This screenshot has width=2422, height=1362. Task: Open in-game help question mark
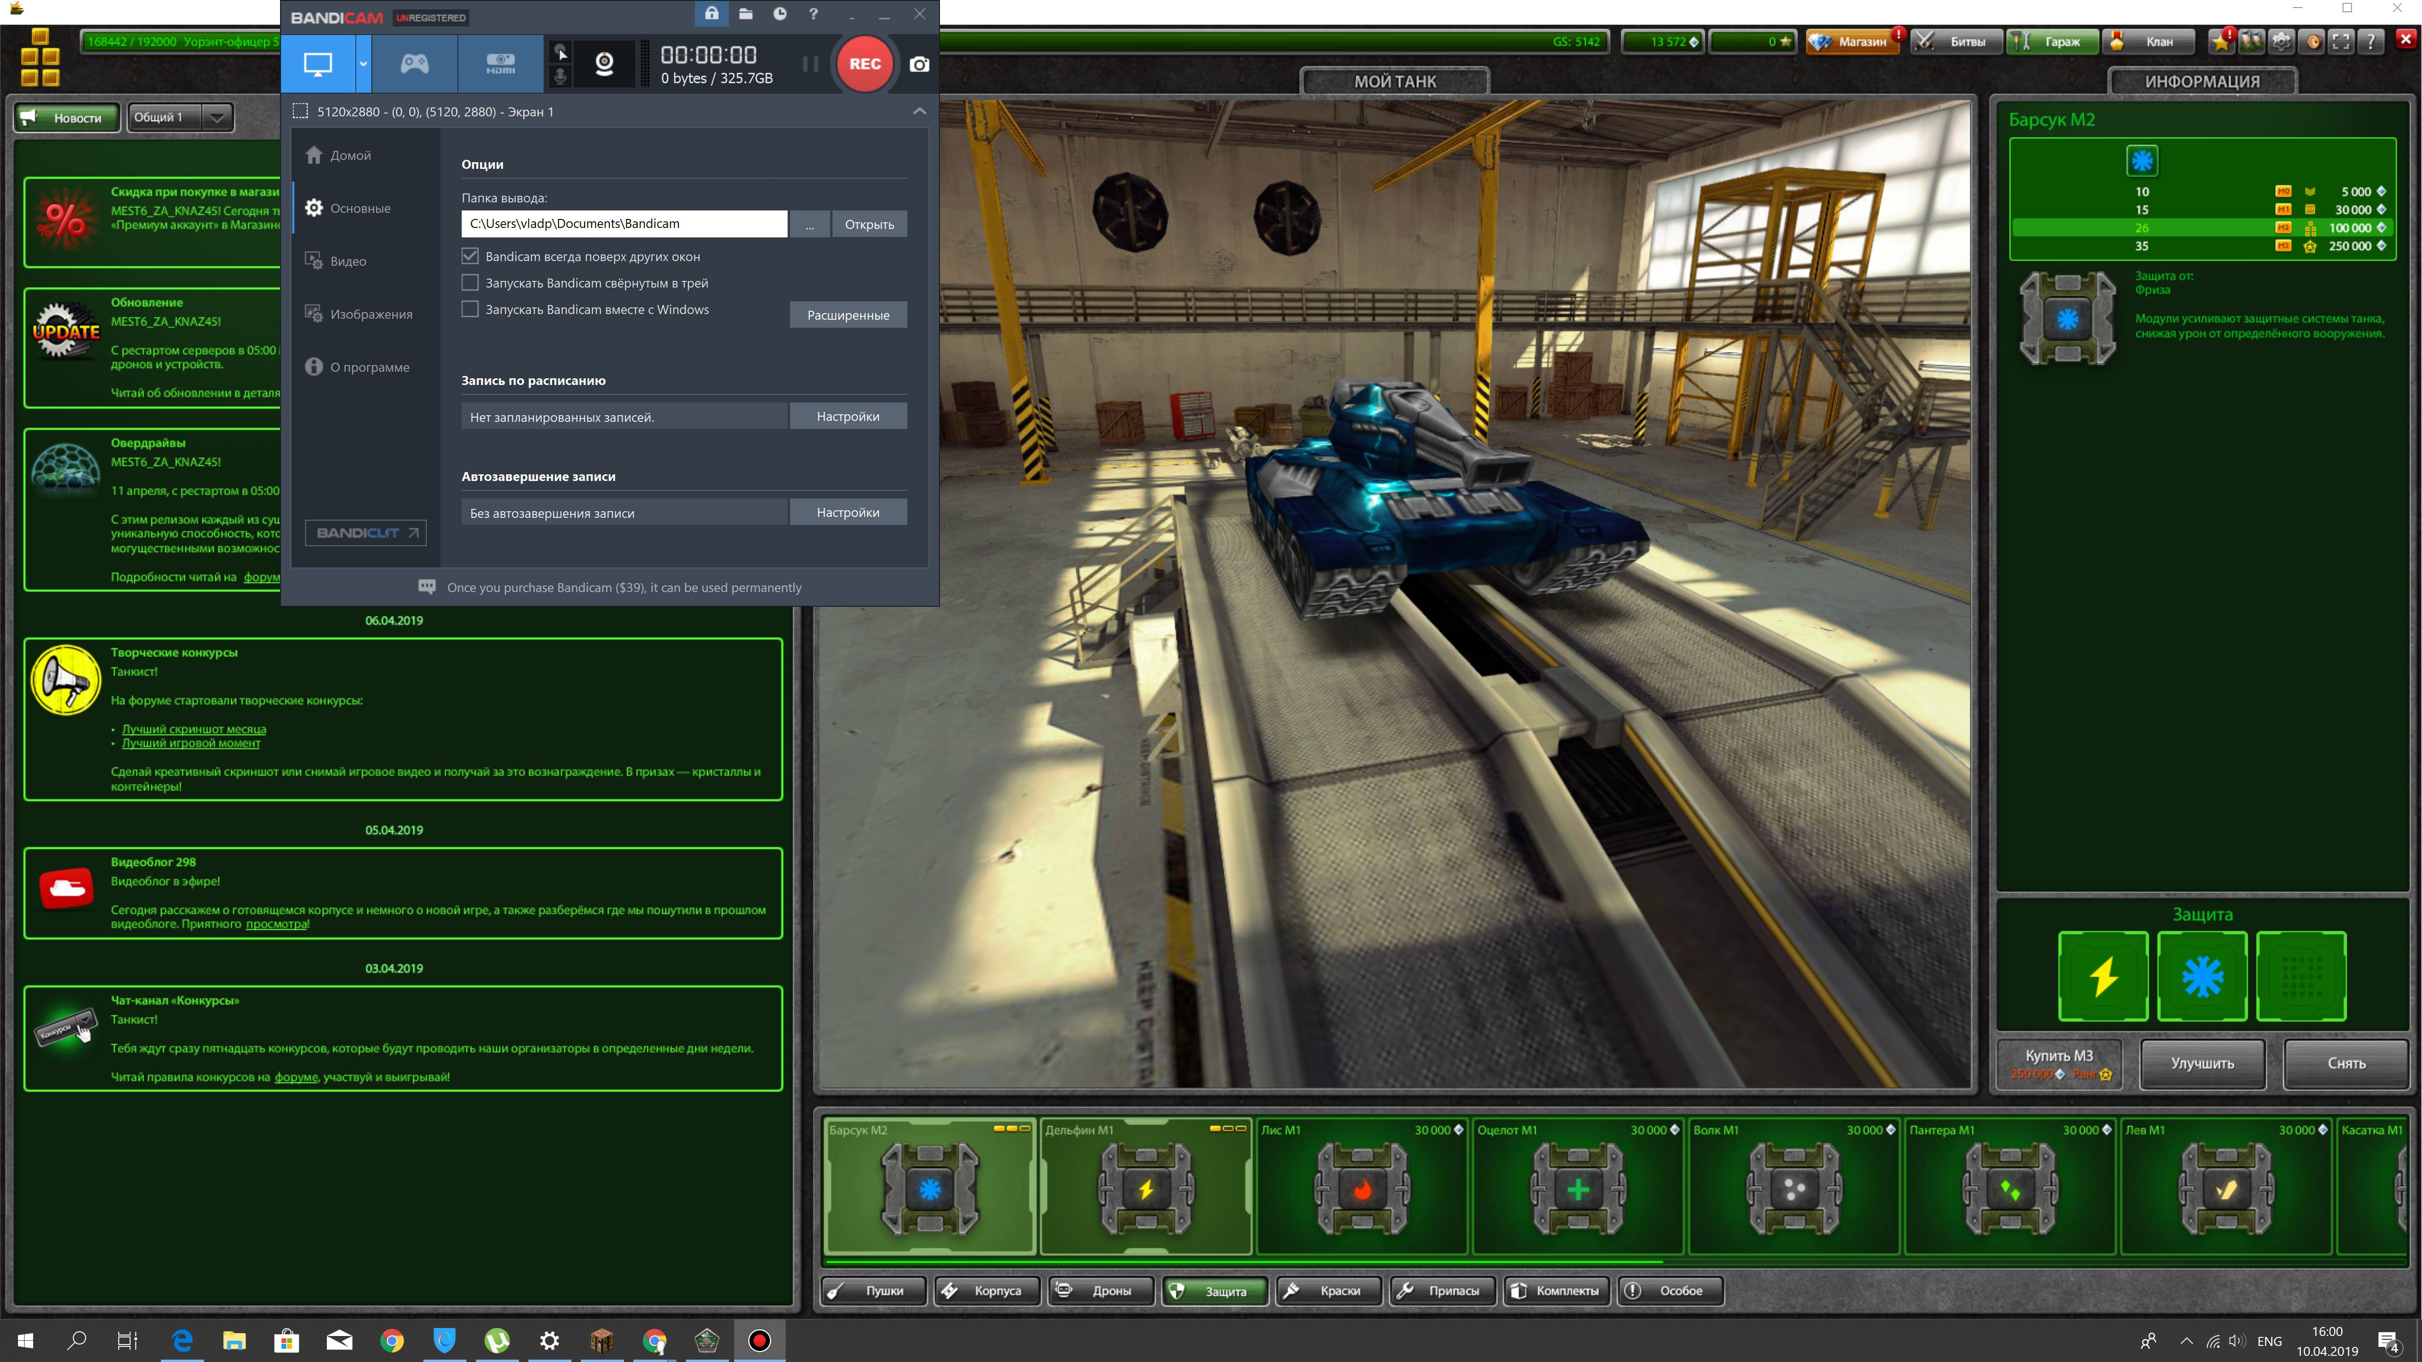pos(2371,41)
